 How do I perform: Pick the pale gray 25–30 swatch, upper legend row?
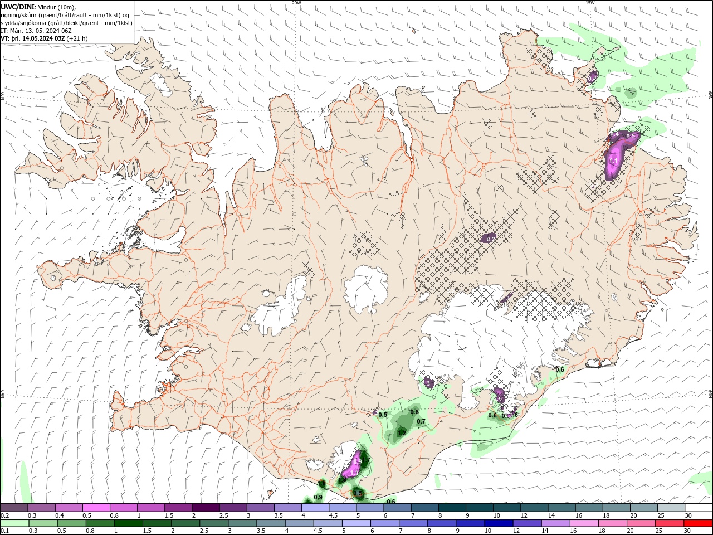click(671, 508)
